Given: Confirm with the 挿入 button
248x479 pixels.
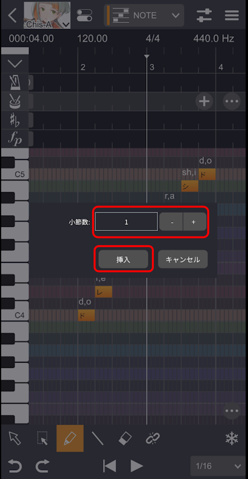Looking at the screenshot, I should pos(123,259).
